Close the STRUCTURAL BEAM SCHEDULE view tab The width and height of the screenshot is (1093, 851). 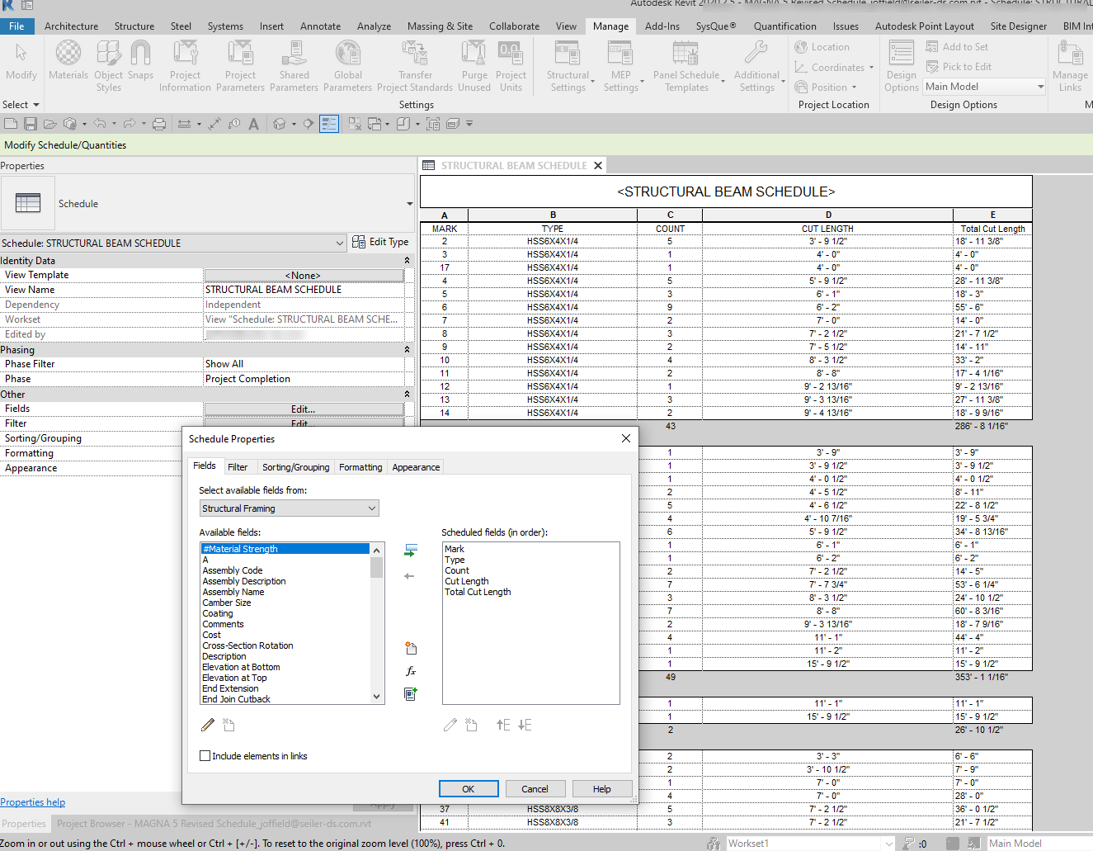598,166
